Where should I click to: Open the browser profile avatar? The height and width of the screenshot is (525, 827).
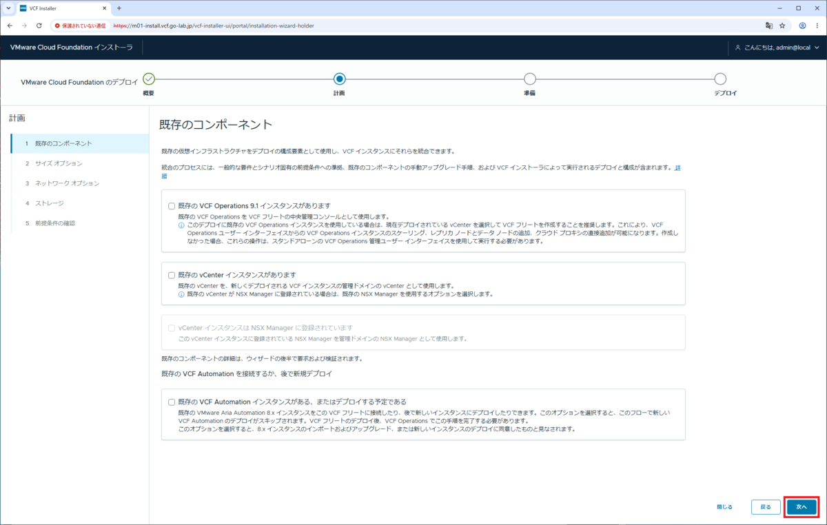tap(802, 25)
